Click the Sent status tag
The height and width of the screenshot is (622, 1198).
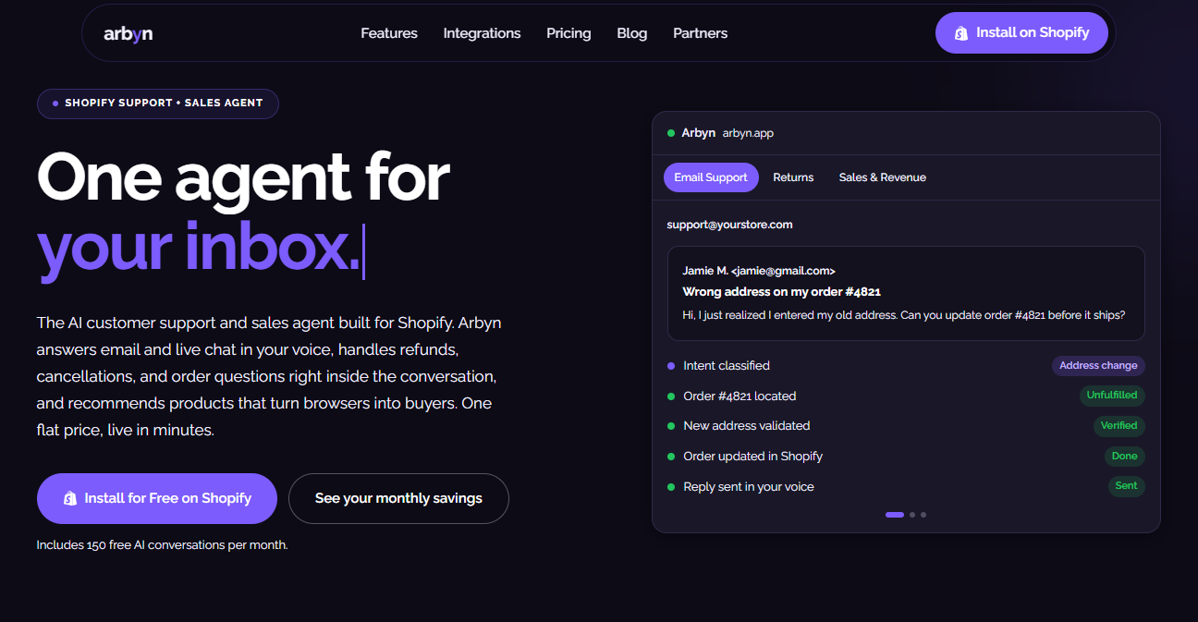1126,486
